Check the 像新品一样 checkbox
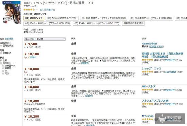 pyautogui.click(x=3, y=66)
